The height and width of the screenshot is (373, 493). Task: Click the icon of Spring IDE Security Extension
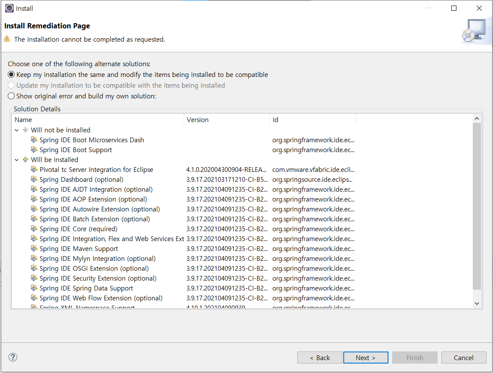(34, 278)
